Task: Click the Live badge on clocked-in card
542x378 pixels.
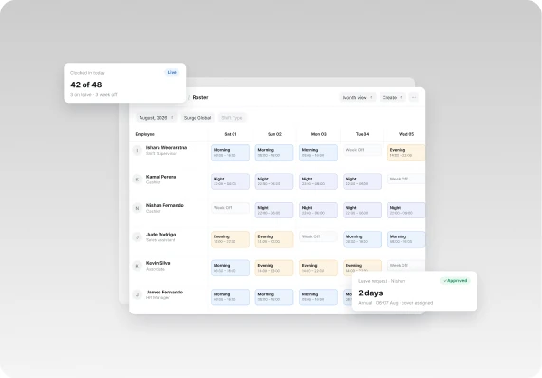Action: tap(172, 72)
